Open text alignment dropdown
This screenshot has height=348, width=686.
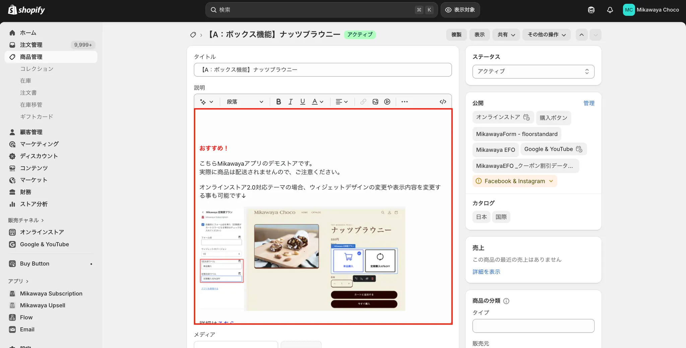342,102
